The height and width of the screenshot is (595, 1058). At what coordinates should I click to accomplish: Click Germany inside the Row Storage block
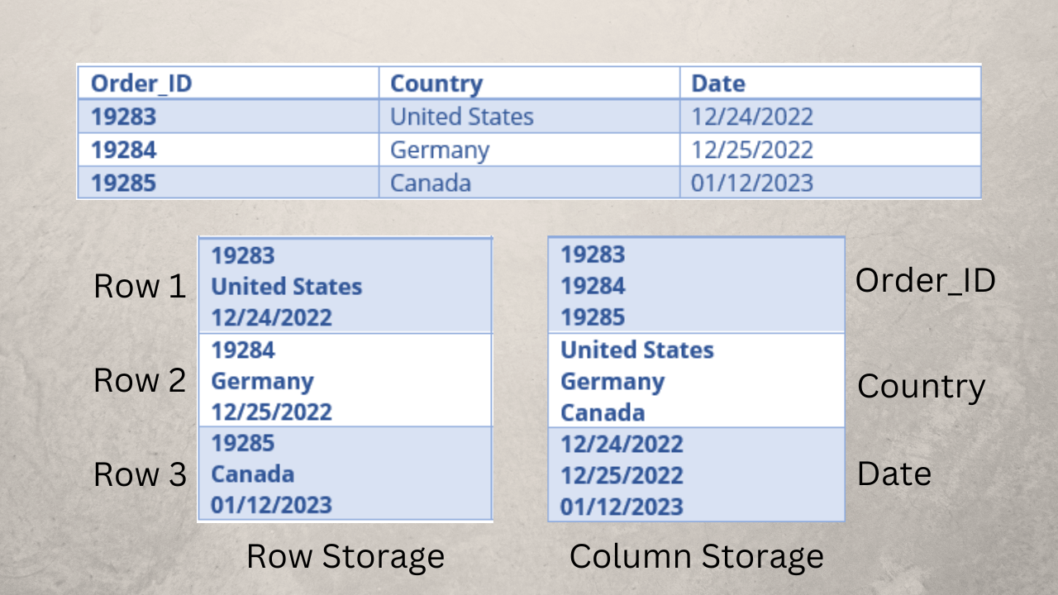click(x=263, y=381)
